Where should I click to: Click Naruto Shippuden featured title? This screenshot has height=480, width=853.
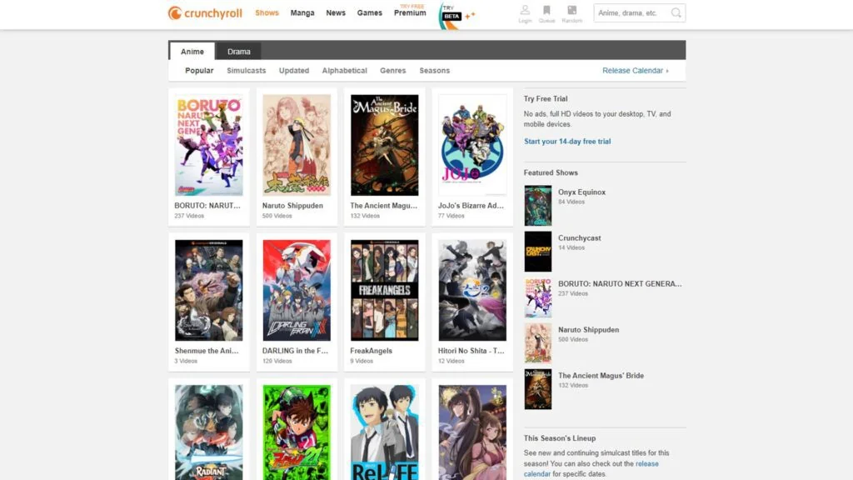point(589,330)
